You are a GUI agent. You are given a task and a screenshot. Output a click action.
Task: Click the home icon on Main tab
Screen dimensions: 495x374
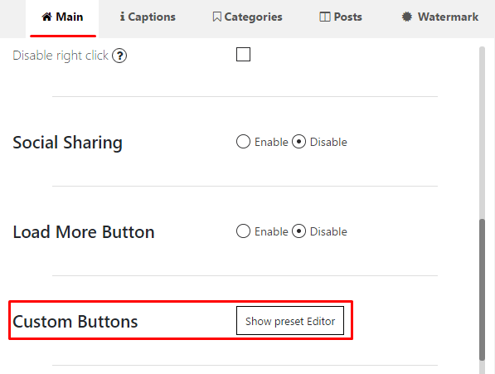pyautogui.click(x=46, y=17)
